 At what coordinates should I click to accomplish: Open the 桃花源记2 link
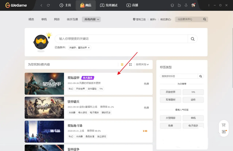pyautogui.click(x=166, y=19)
